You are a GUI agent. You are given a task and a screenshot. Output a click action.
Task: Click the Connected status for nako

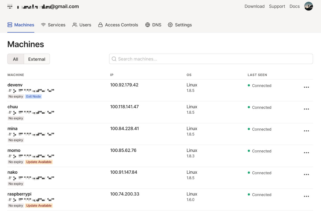(x=260, y=173)
